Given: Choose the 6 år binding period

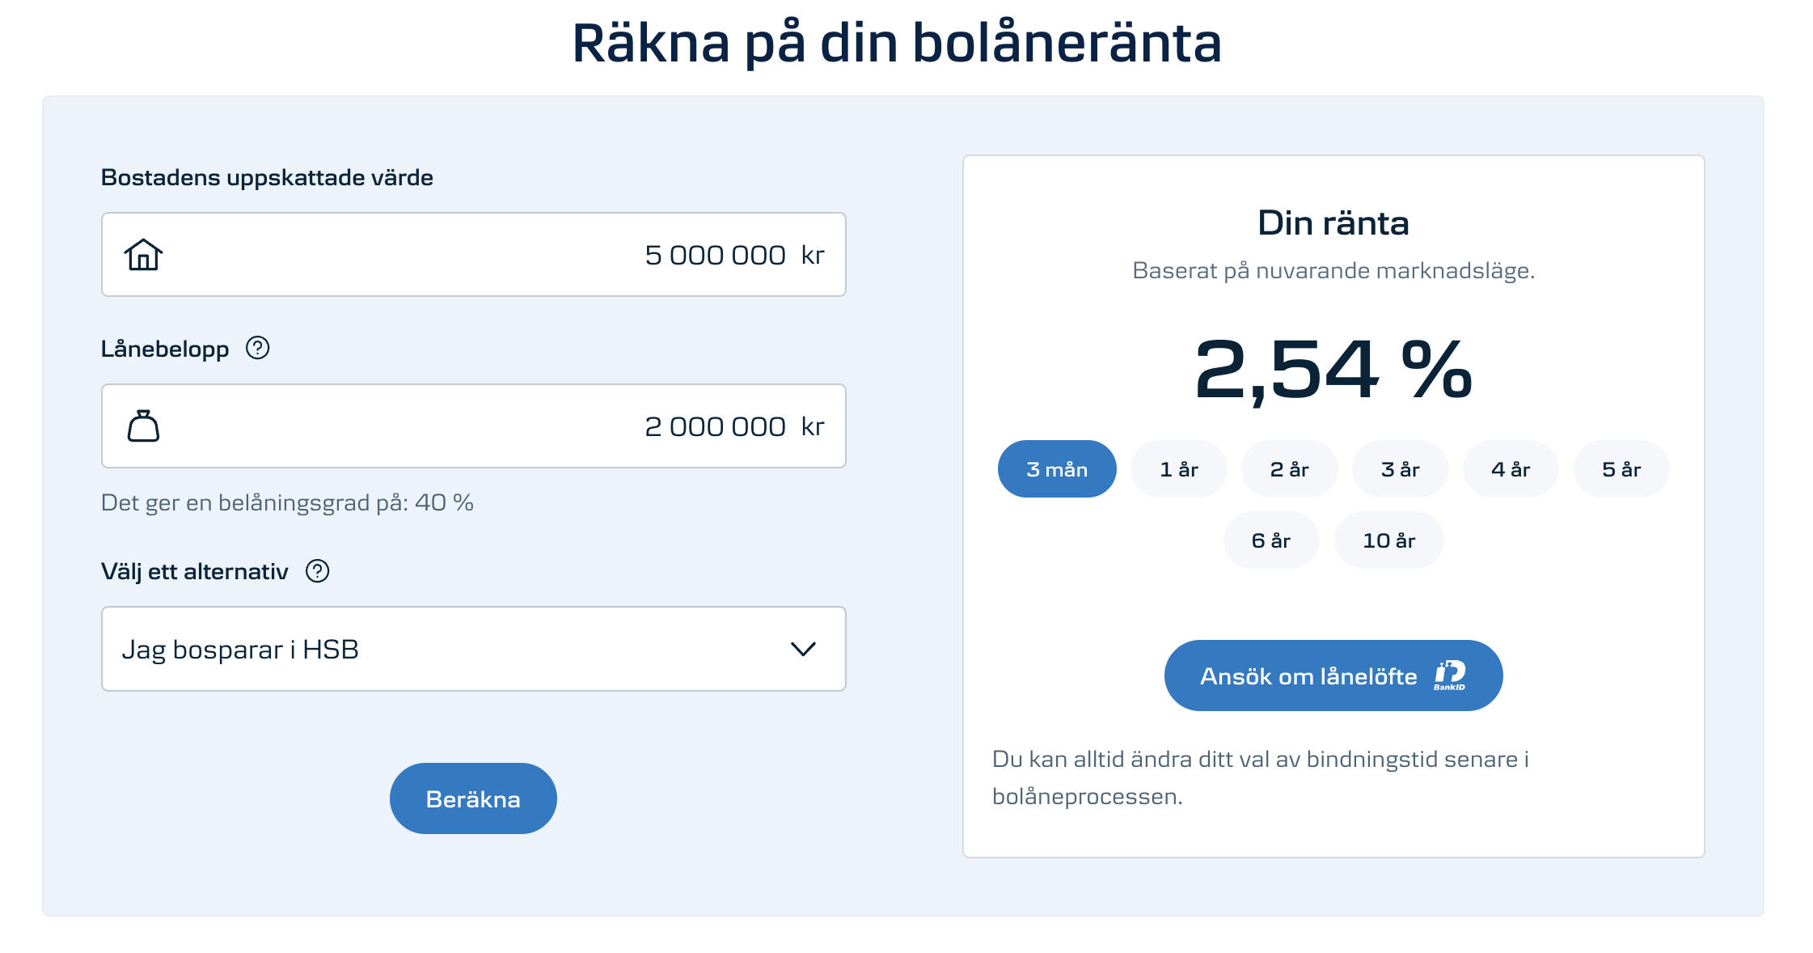Looking at the screenshot, I should 1270,540.
